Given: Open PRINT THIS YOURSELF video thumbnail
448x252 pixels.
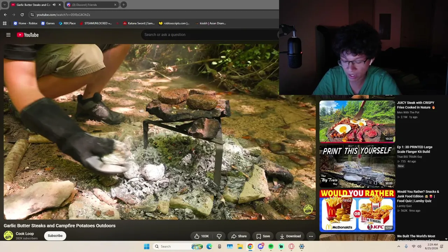Looking at the screenshot, I should [357, 166].
